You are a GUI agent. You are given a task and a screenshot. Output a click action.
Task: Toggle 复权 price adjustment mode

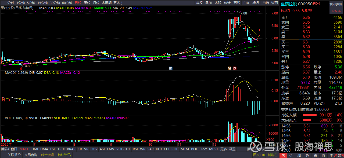(199, 3)
